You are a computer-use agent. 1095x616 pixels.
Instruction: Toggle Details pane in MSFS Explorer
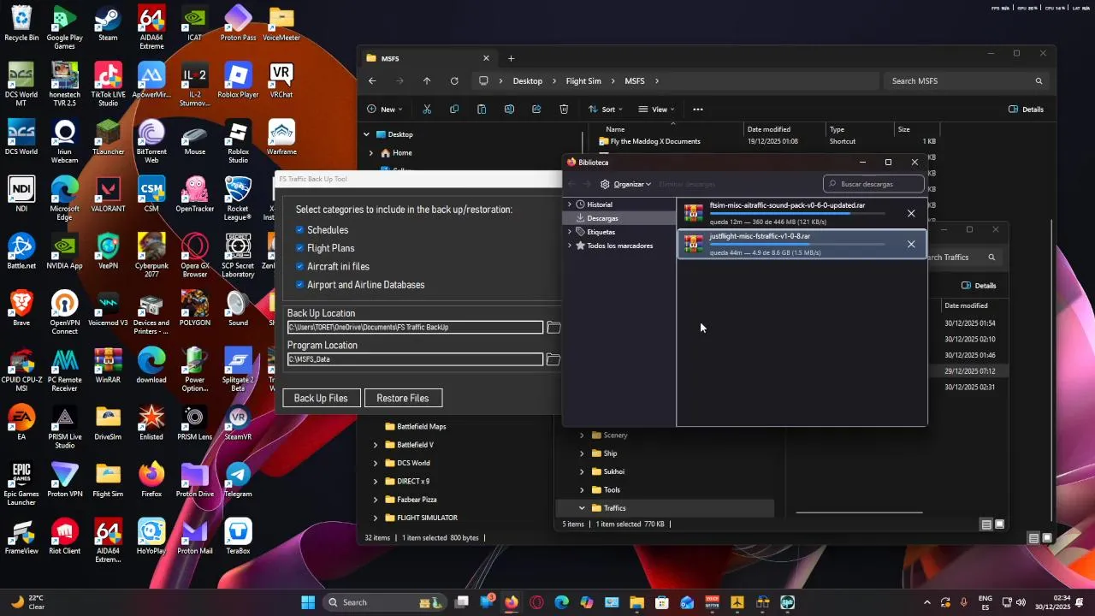tap(1027, 110)
